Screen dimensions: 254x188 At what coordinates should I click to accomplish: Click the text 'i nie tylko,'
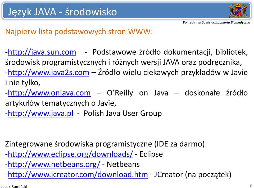(23, 83)
